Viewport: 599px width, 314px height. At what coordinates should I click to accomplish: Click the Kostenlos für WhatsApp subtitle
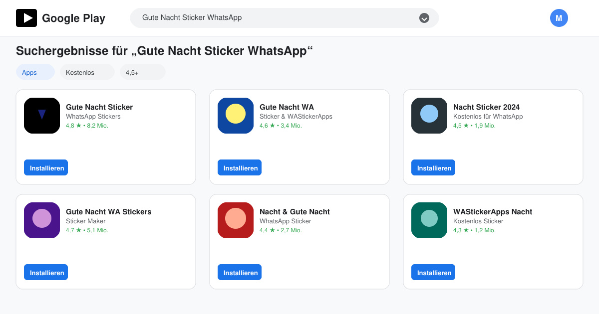[488, 117]
